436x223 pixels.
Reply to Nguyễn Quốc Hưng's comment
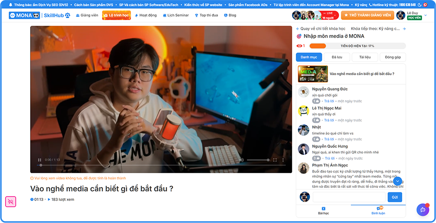(x=330, y=159)
